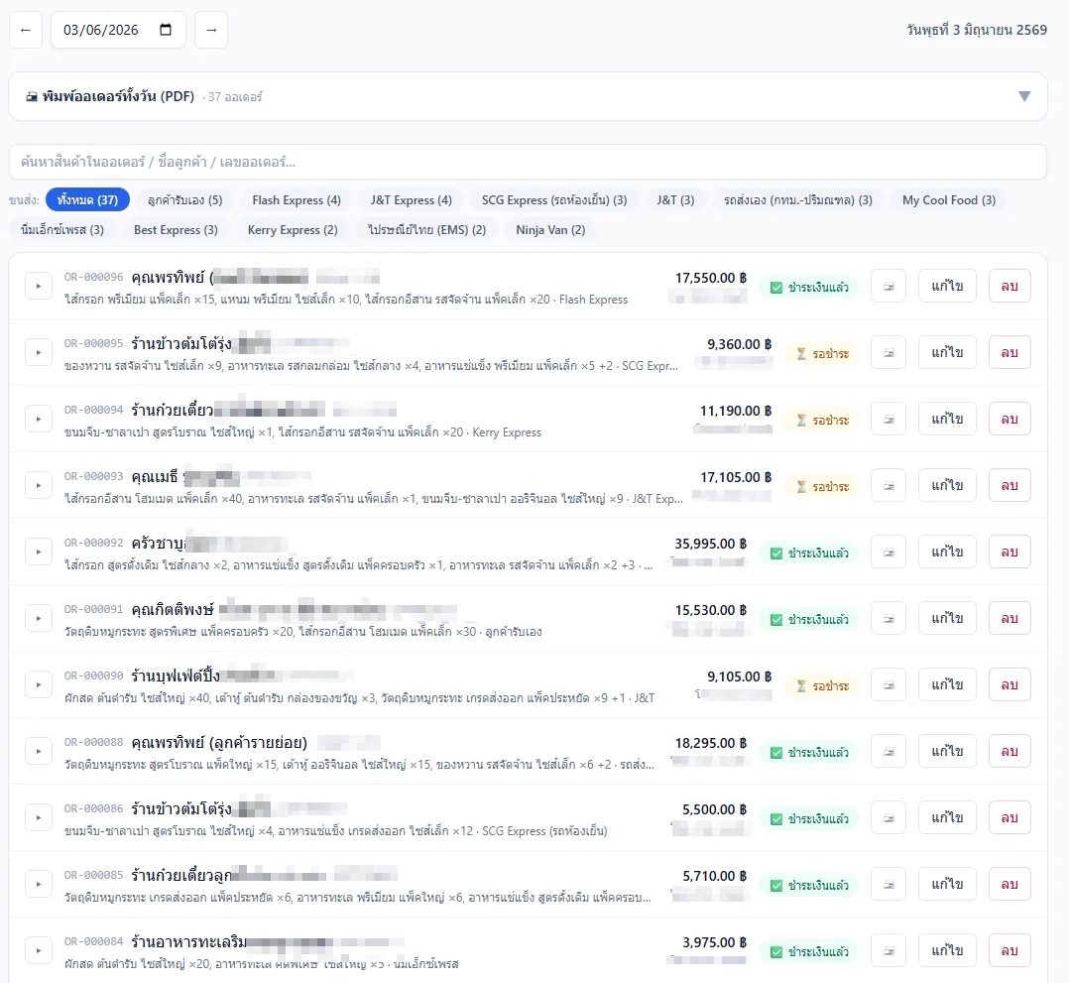This screenshot has height=983, width=1069.
Task: Delete order OR-000093 with ลบ
Action: (1010, 485)
